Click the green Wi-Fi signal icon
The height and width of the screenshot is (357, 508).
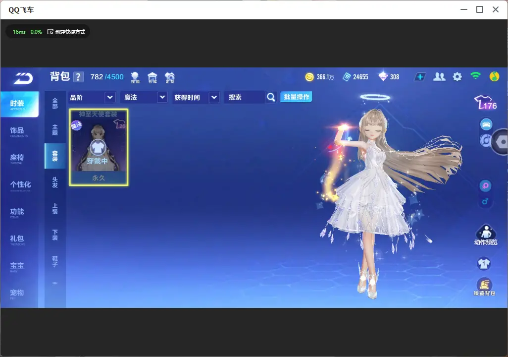coord(475,76)
